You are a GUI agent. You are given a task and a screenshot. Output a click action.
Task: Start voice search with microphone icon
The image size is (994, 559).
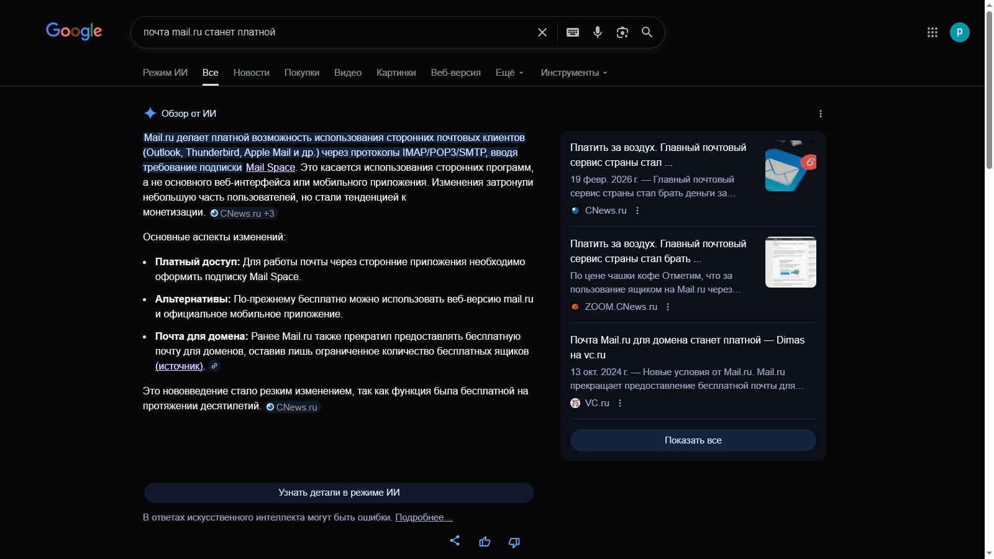coord(598,32)
